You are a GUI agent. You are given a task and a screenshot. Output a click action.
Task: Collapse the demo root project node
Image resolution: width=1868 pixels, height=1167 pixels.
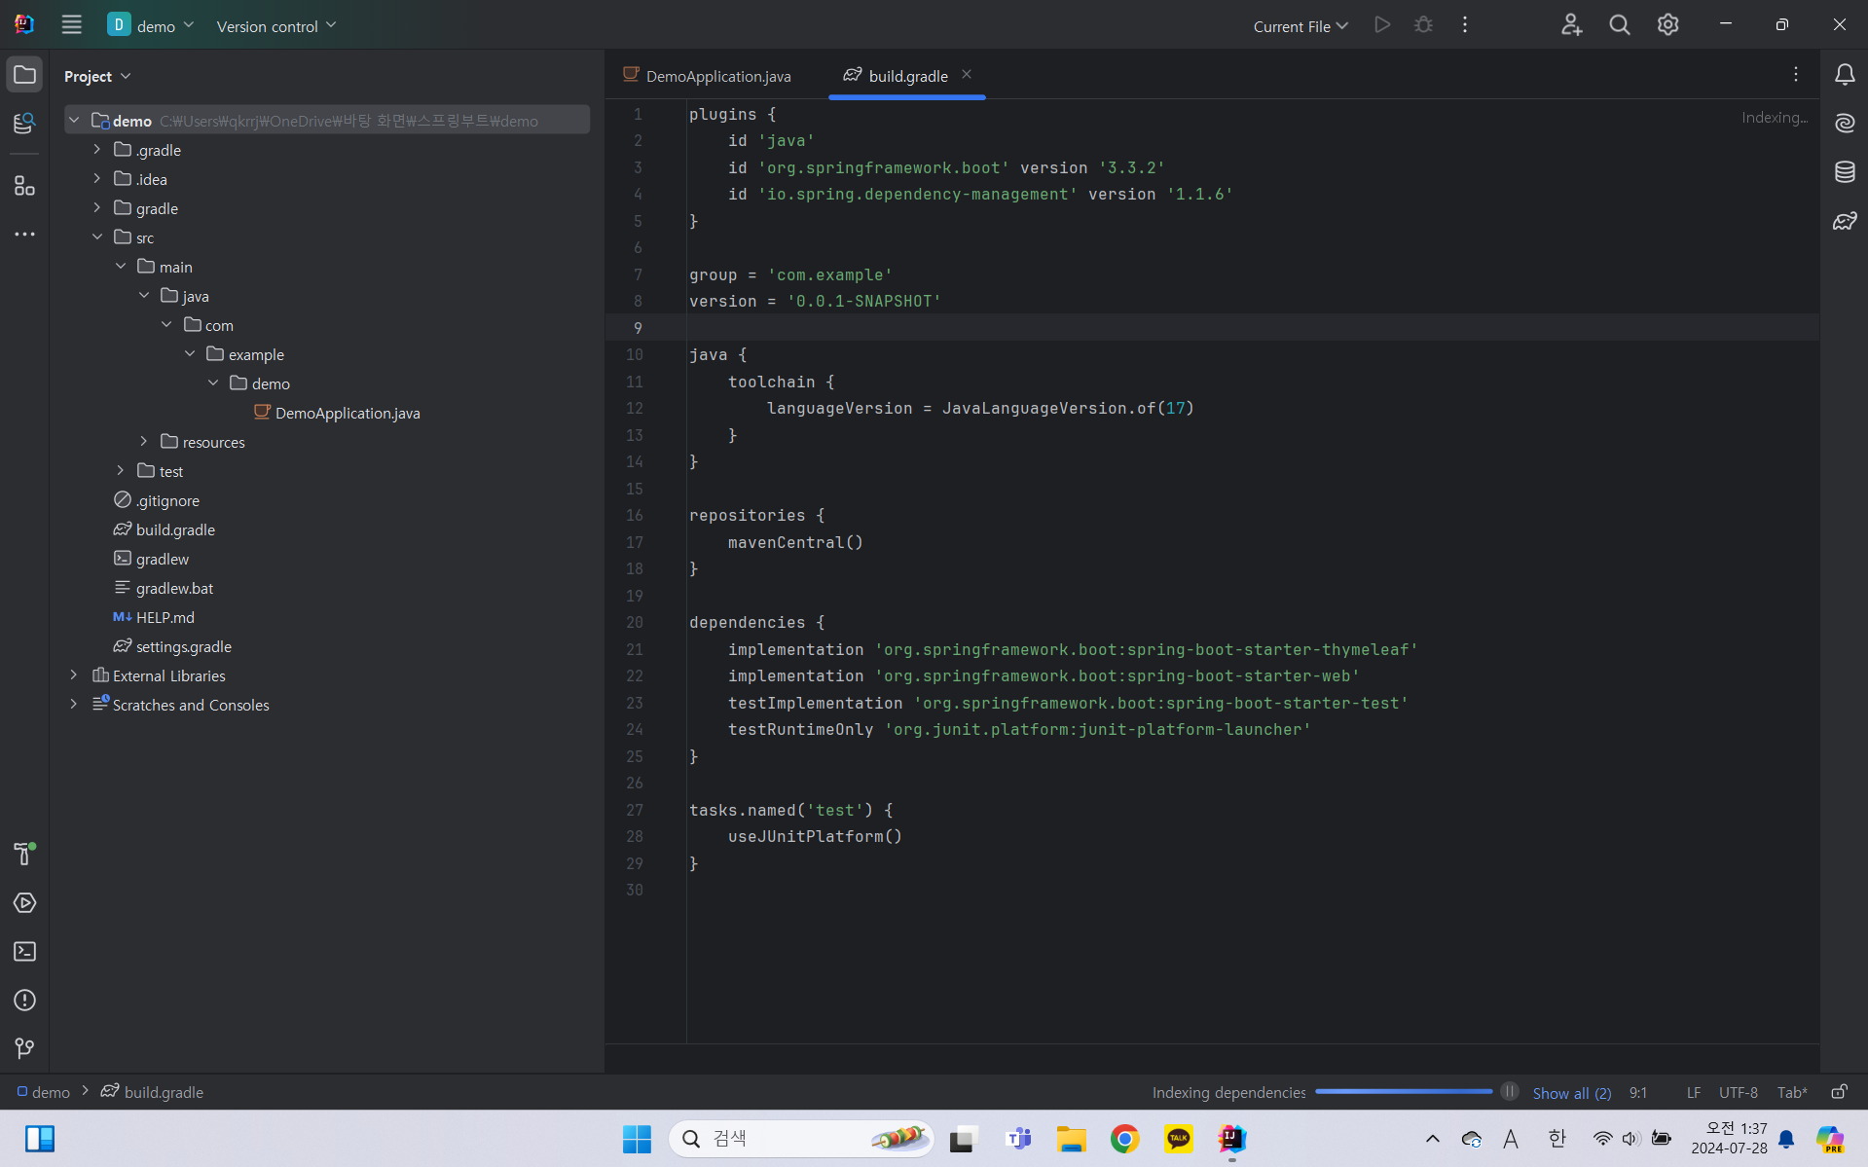(x=74, y=121)
